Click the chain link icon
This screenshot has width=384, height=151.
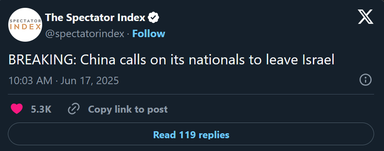(74, 109)
